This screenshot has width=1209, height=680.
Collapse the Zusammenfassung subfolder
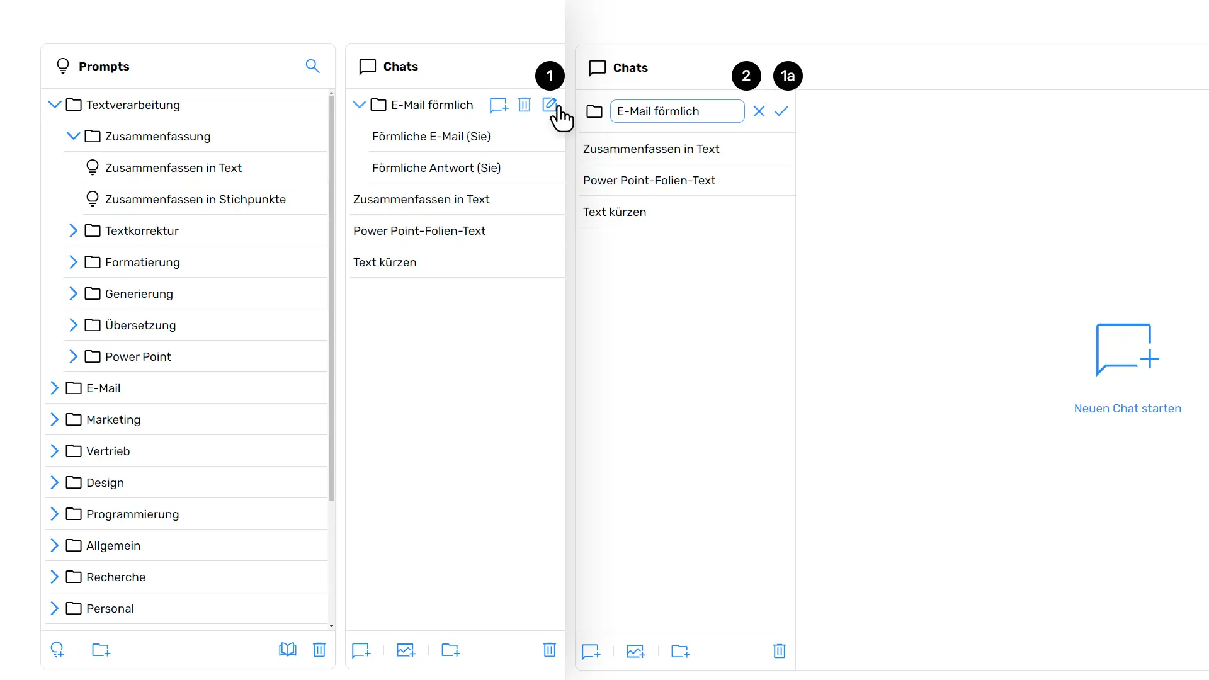pyautogui.click(x=74, y=135)
